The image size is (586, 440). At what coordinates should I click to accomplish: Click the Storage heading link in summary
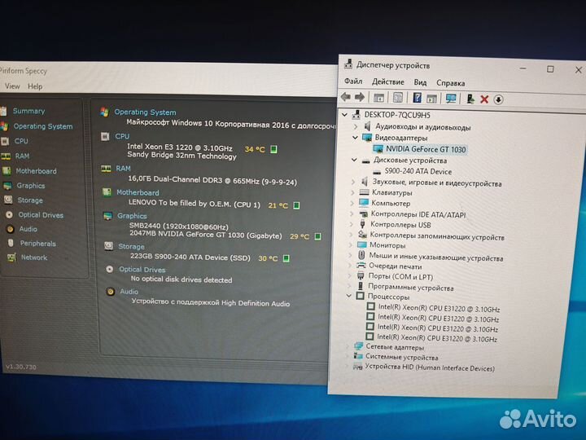pyautogui.click(x=130, y=246)
